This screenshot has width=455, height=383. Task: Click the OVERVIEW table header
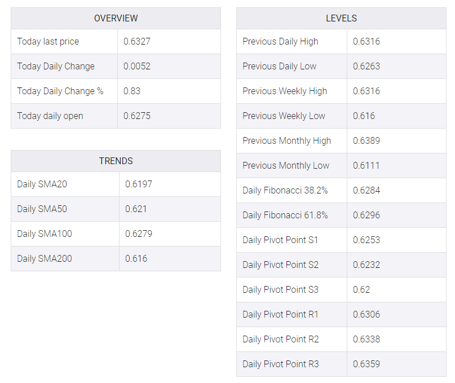click(116, 18)
